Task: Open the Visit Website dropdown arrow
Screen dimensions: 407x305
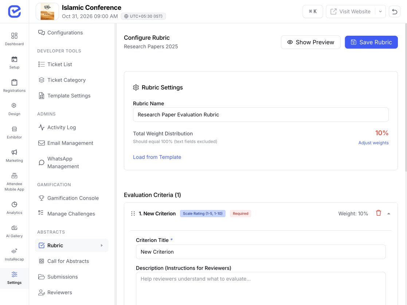Action: click(x=380, y=11)
